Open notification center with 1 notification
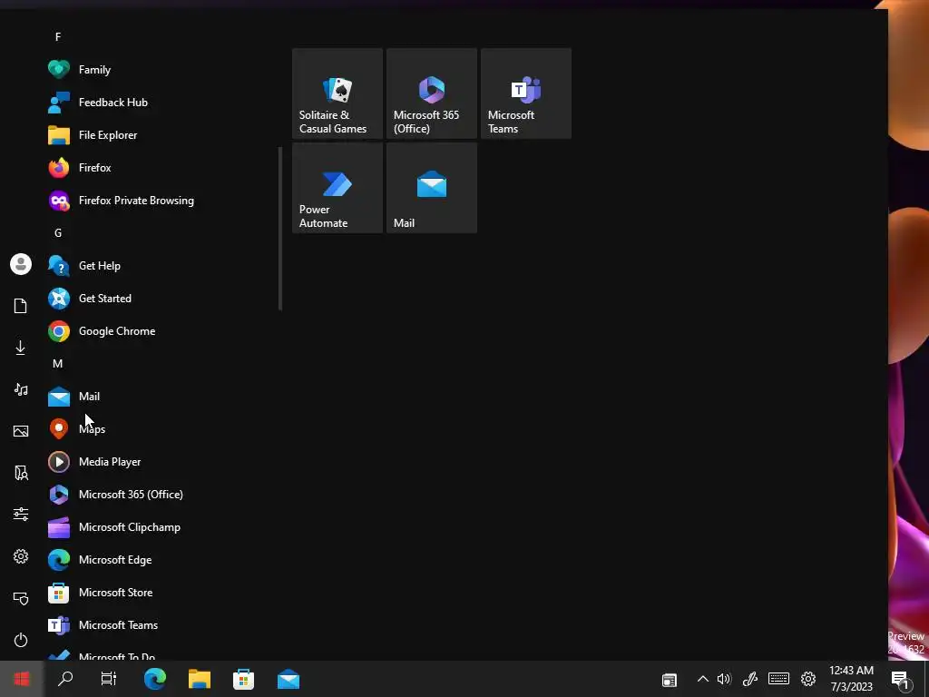Viewport: 929px width, 697px height. 901,679
